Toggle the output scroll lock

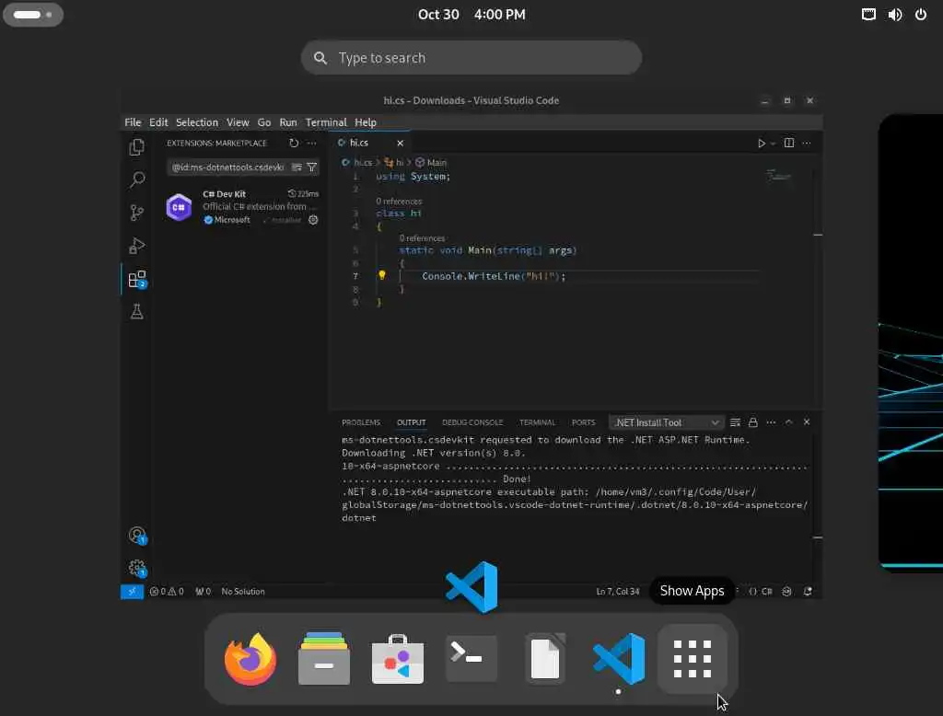[x=753, y=422]
